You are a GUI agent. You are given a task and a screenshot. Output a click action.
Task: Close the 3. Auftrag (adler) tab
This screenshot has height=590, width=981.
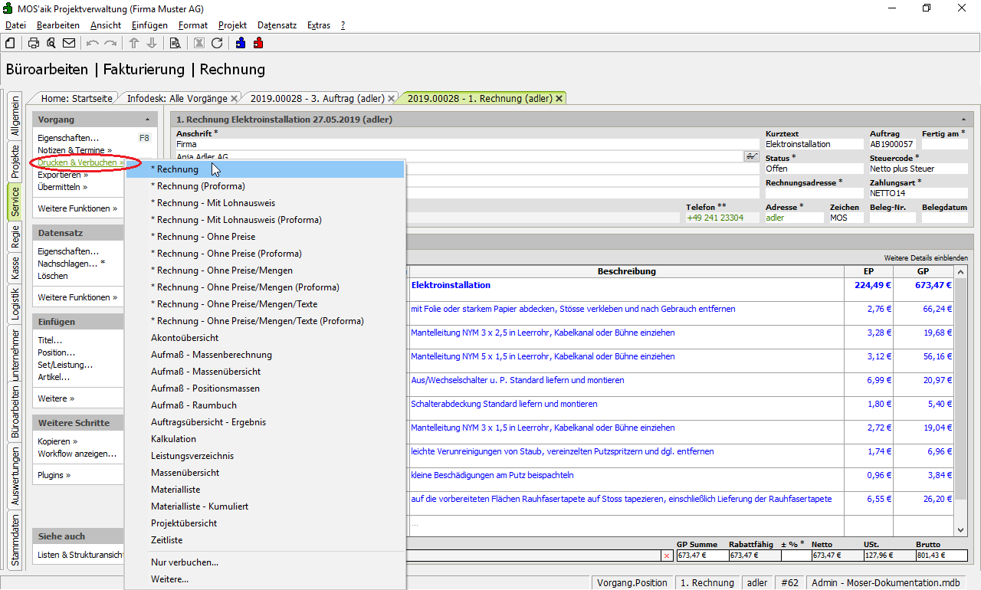[392, 98]
